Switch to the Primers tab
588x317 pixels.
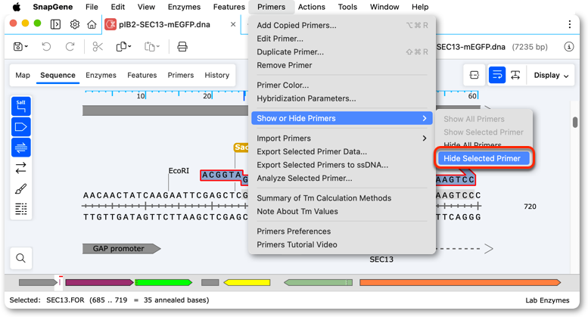coord(180,75)
